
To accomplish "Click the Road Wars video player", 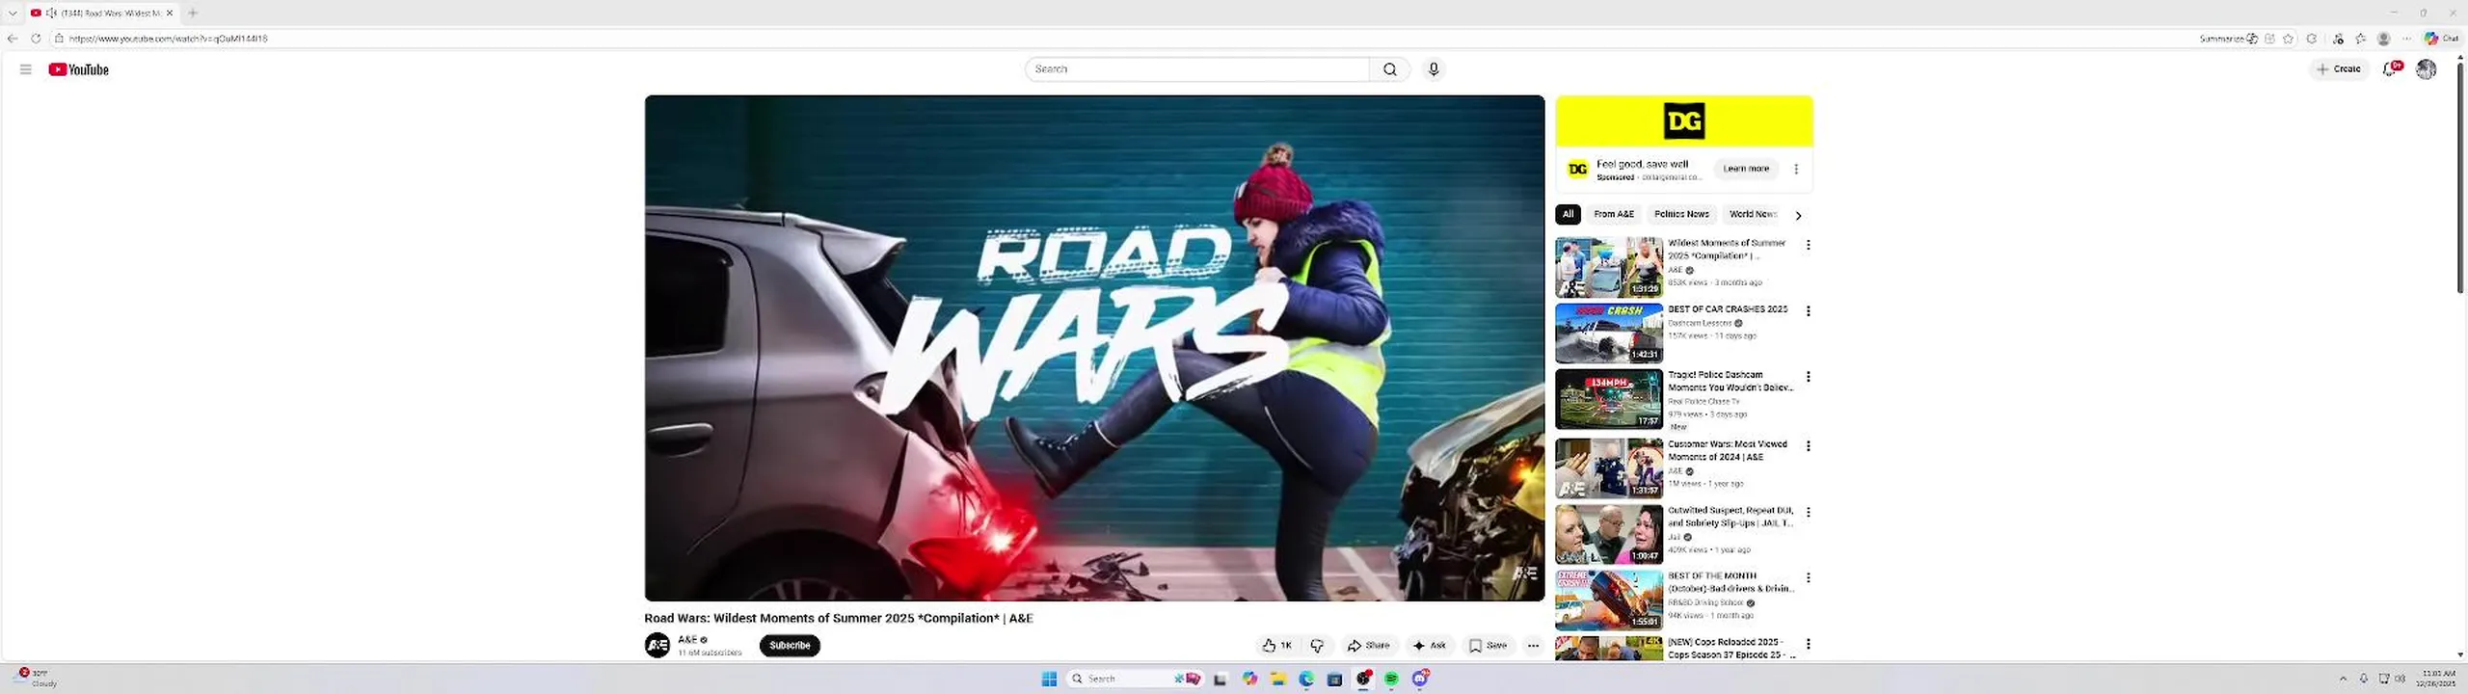I will click(1094, 348).
